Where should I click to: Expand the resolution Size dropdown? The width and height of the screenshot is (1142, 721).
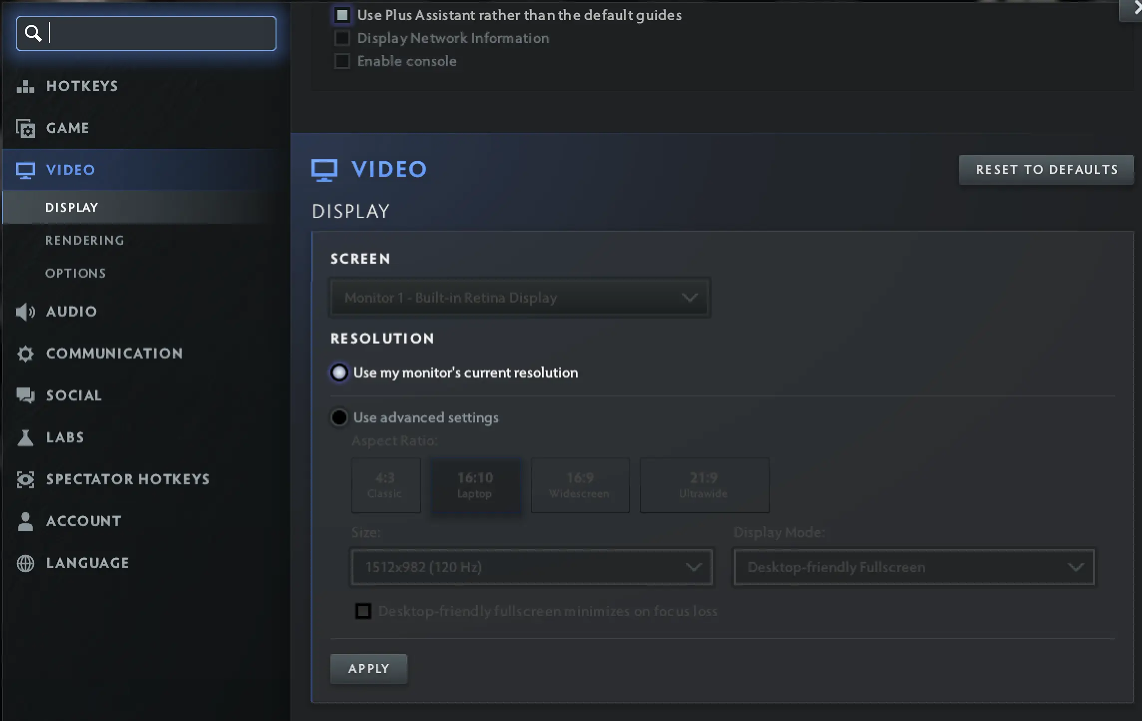(532, 567)
